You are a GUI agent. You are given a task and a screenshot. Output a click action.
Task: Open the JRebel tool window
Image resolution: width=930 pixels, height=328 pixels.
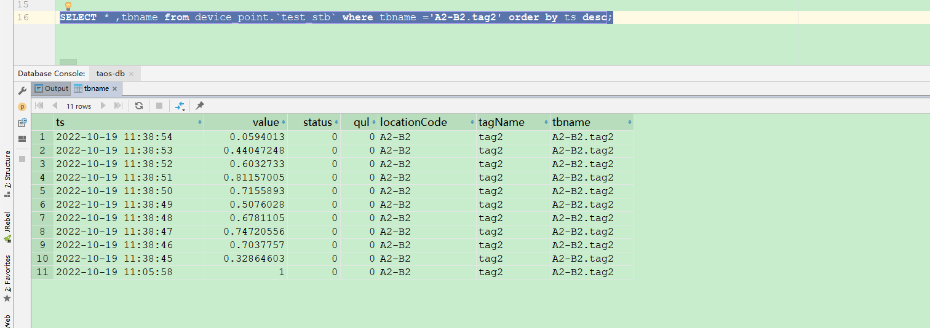click(x=7, y=227)
